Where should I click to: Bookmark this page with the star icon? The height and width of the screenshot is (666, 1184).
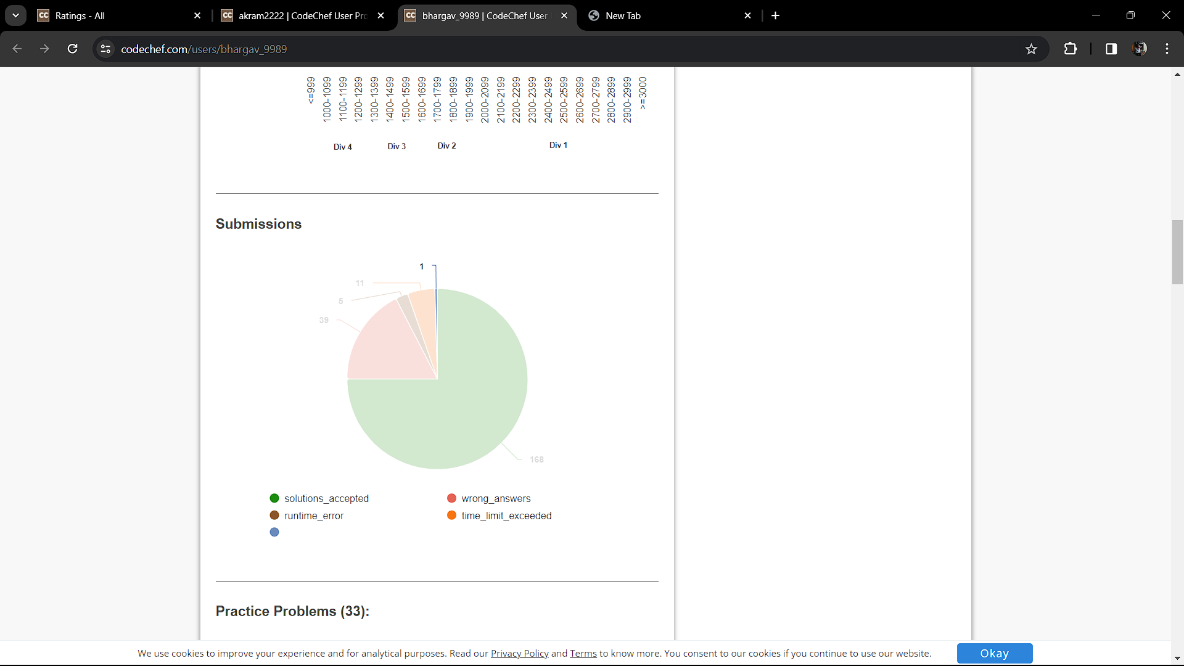pos(1031,49)
